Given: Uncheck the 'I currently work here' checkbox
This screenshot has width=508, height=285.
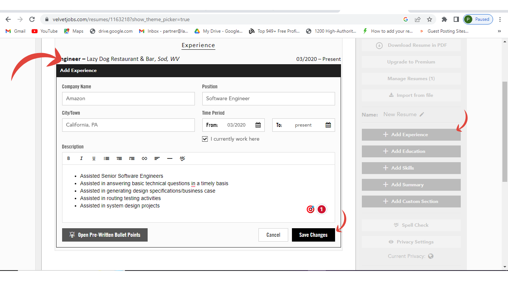Looking at the screenshot, I should [x=205, y=139].
